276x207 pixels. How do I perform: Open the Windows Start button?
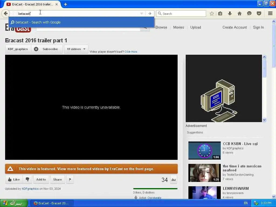click(14, 203)
